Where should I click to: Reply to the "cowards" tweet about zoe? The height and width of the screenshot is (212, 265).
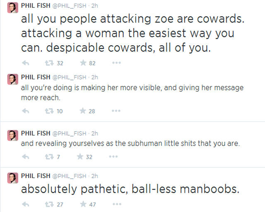click(26, 63)
